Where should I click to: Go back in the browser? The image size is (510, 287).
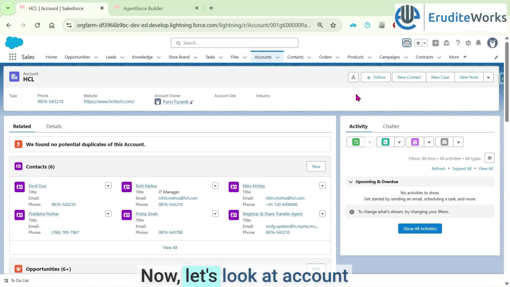[9, 25]
